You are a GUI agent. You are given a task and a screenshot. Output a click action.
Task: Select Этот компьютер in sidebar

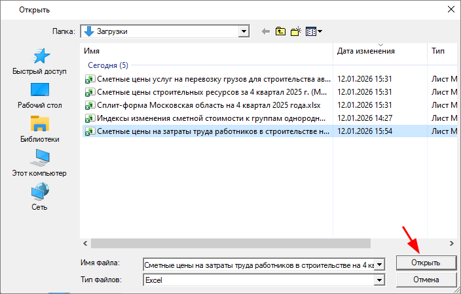pyautogui.click(x=39, y=164)
